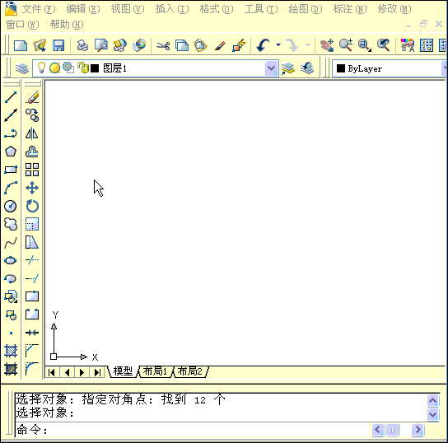Select the Rectangle tool

point(11,170)
